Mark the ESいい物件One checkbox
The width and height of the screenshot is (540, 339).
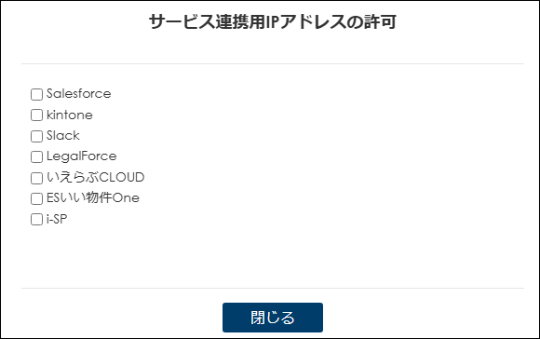36,198
